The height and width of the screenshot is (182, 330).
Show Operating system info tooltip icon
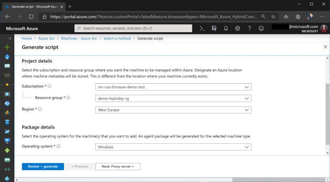point(58,146)
